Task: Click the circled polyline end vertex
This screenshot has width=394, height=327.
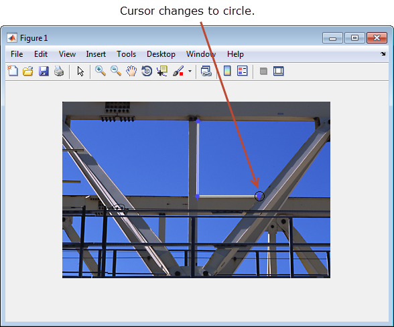Action: (x=259, y=196)
